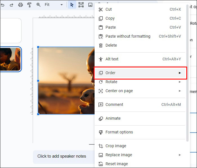Image resolution: width=197 pixels, height=168 pixels.
Task: Click the Ctrl+Alt+M shortcut label
Action: [171, 105]
